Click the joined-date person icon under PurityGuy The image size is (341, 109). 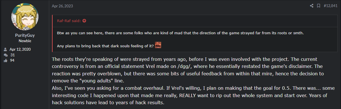pos(5,49)
